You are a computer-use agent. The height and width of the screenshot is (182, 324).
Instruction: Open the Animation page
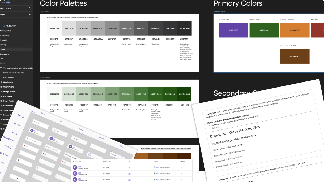(4, 40)
